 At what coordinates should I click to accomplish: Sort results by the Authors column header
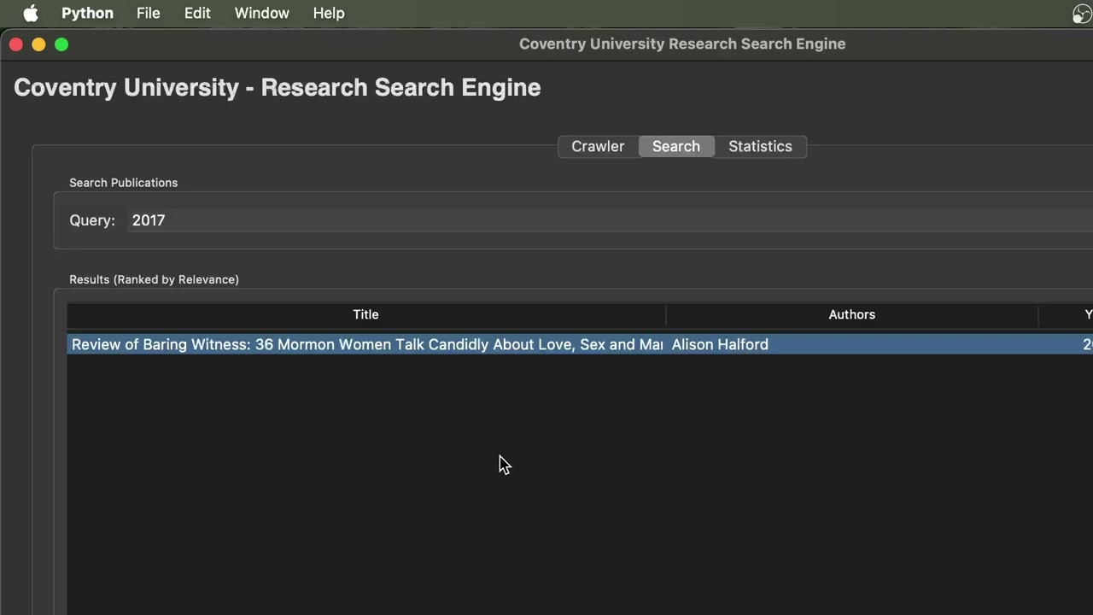[852, 314]
